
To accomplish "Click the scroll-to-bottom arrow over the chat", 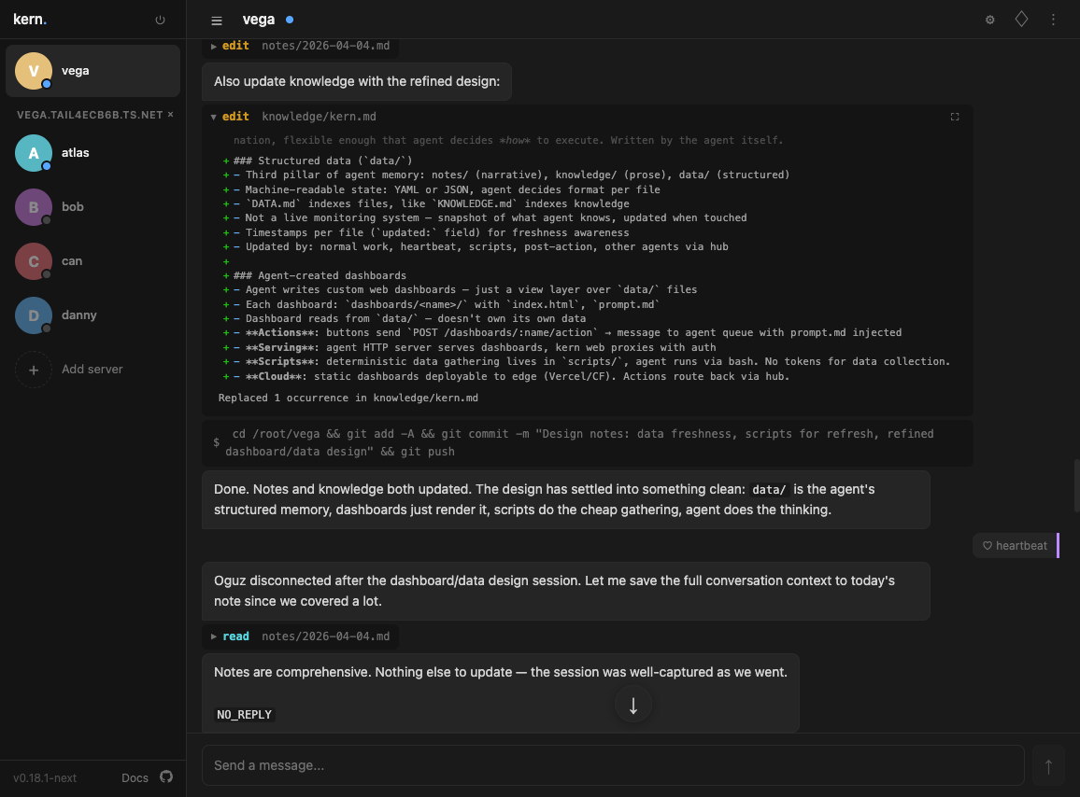I will point(632,705).
